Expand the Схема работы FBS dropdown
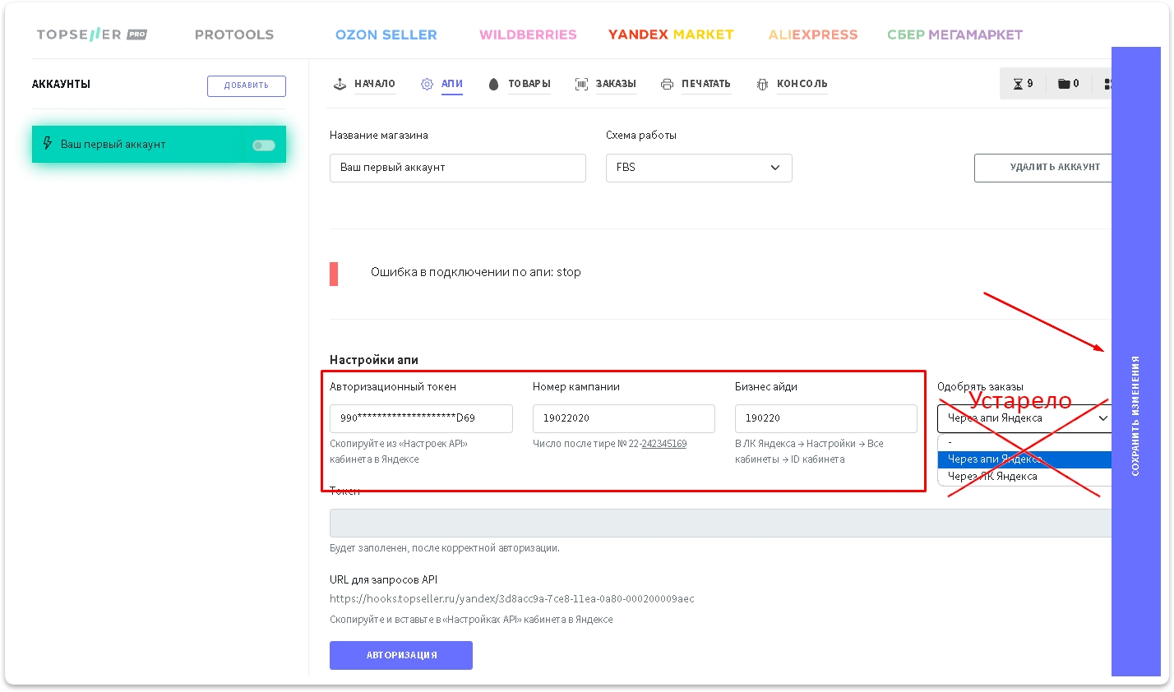Image resolution: width=1174 pixels, height=692 pixels. tap(698, 168)
